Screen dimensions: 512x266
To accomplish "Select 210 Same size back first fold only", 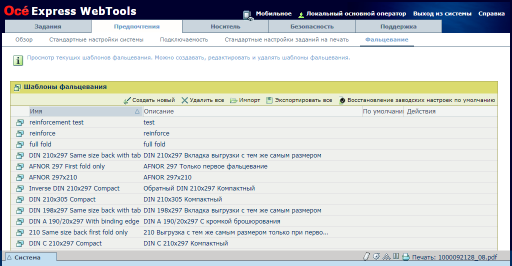I will [78, 232].
